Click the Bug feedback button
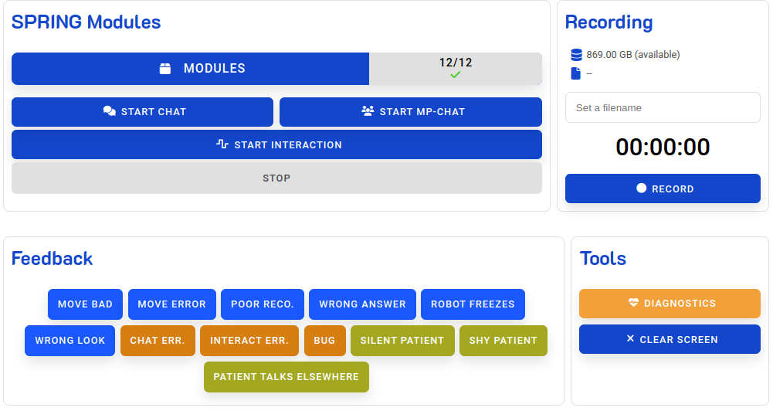Screen dimensions: 773x411 (324, 341)
